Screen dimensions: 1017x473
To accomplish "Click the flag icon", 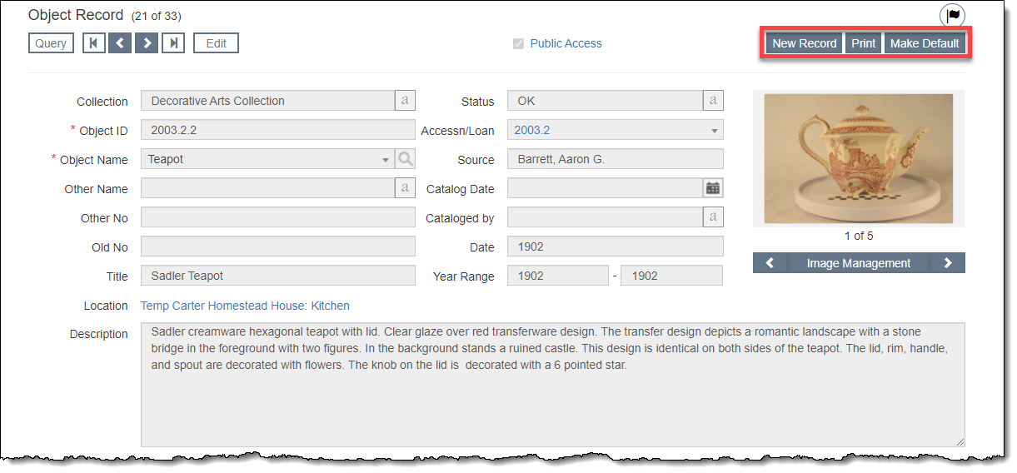I will click(953, 16).
